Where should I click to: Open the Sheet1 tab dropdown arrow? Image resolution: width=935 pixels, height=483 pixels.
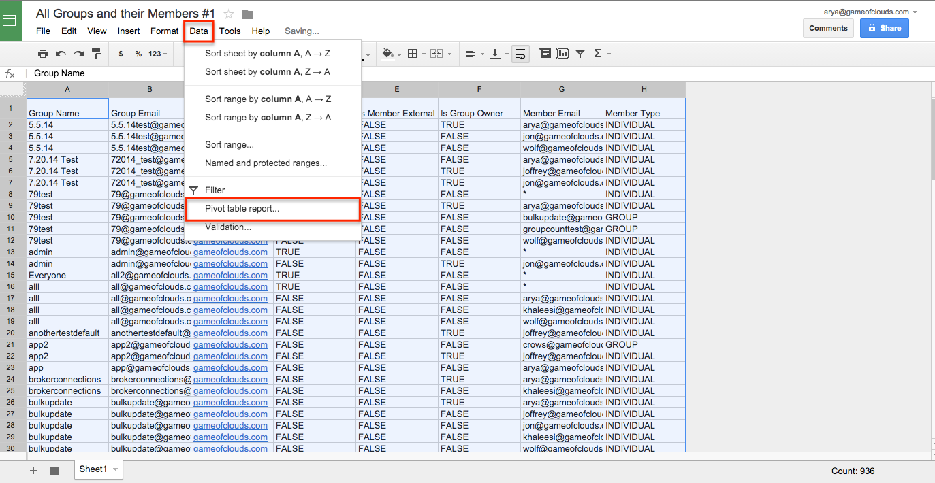click(x=116, y=469)
